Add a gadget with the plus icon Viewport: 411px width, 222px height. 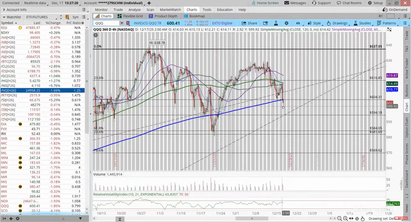click(x=11, y=218)
